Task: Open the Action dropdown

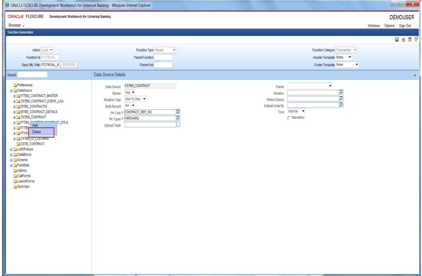Action: click(x=47, y=50)
